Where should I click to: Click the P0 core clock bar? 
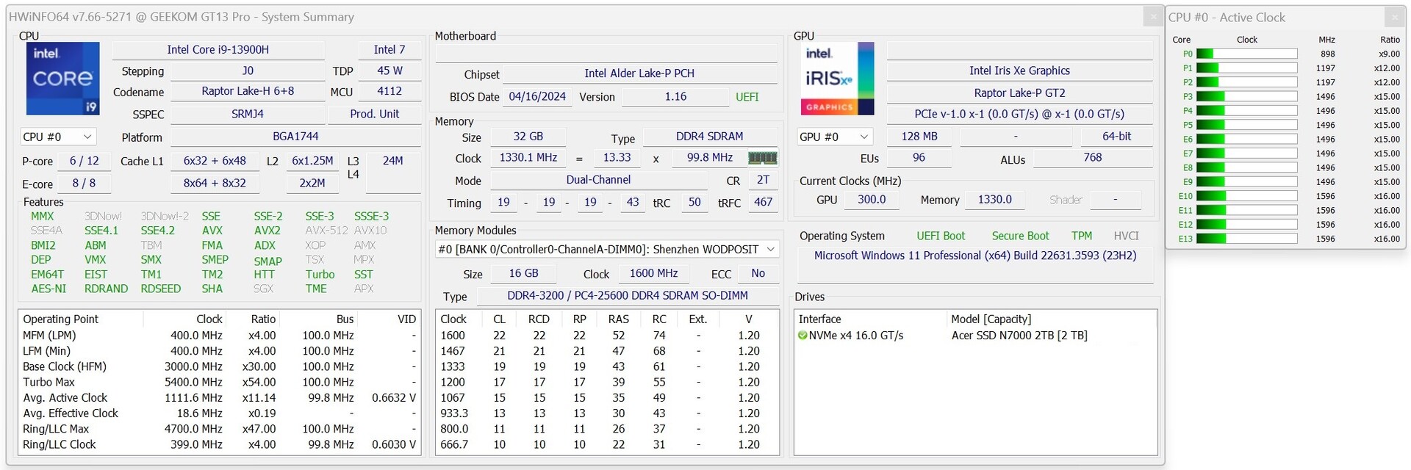point(1246,54)
